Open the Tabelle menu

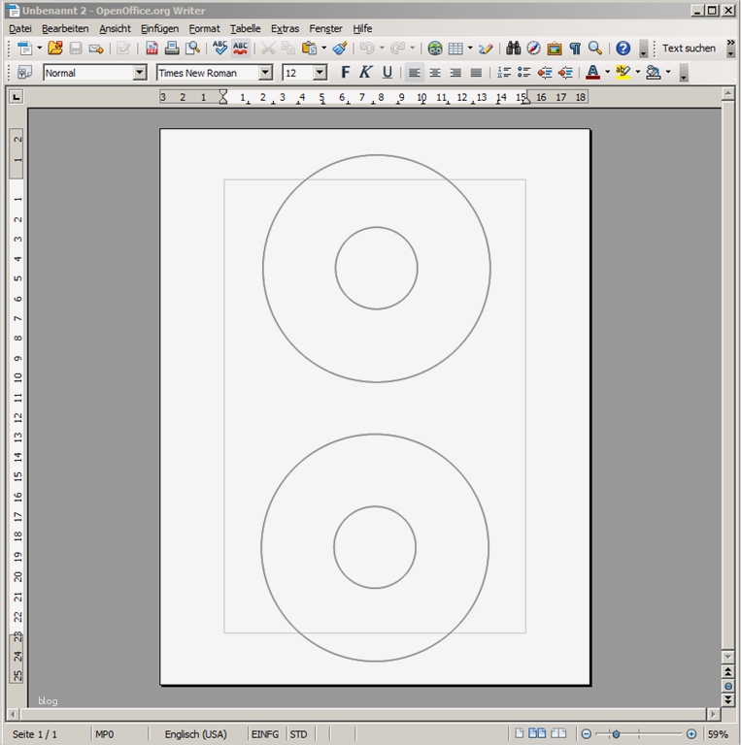pos(245,29)
